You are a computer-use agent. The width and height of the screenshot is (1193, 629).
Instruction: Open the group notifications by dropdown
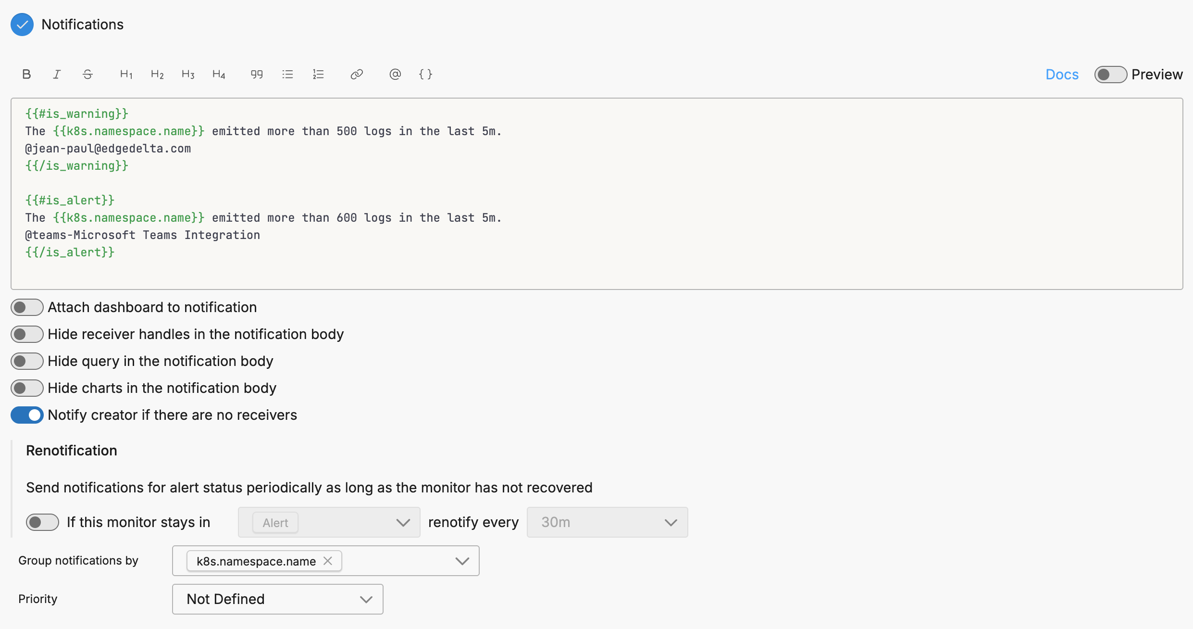pos(462,561)
